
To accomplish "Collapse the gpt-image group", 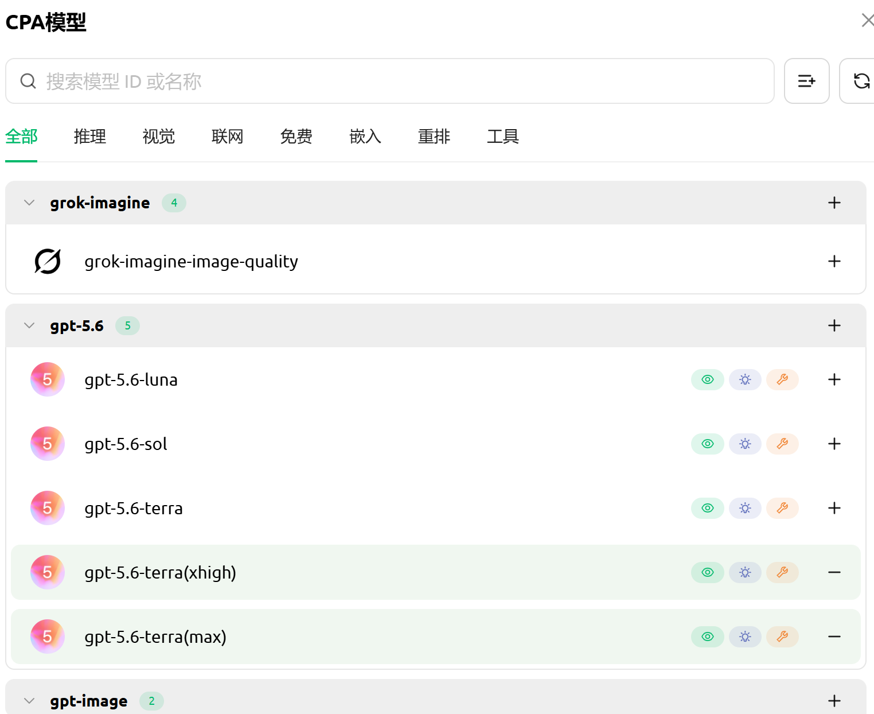I will point(29,701).
